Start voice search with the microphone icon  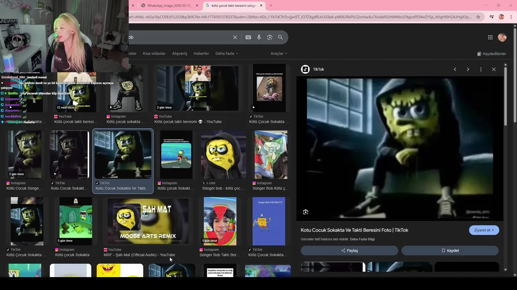click(259, 37)
